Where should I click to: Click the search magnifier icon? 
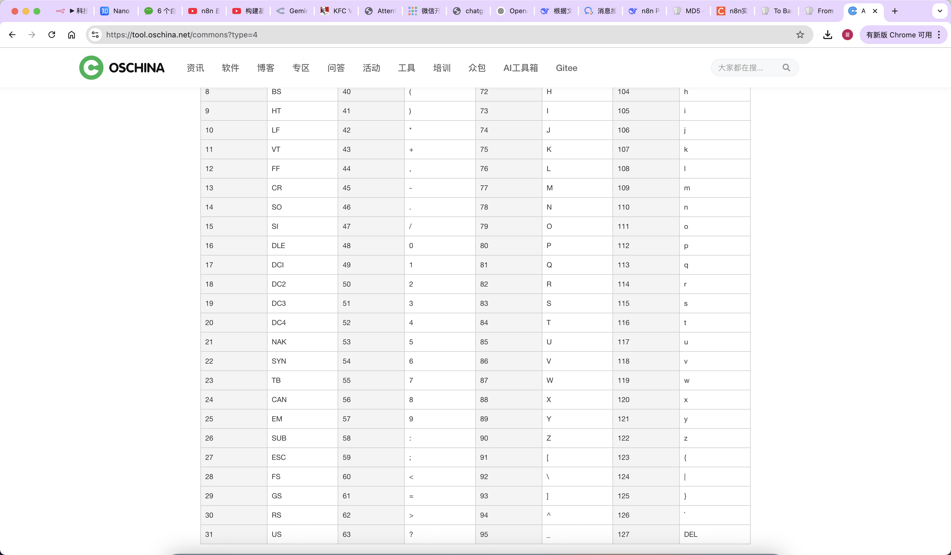(x=786, y=68)
